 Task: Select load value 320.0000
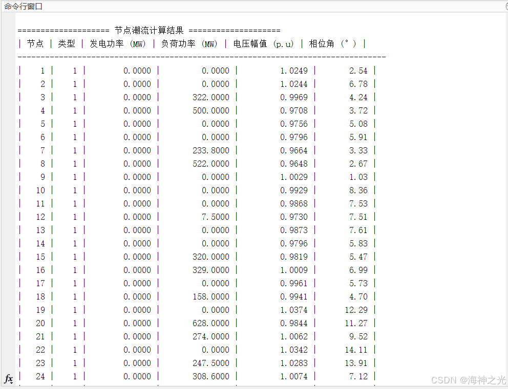211,257
